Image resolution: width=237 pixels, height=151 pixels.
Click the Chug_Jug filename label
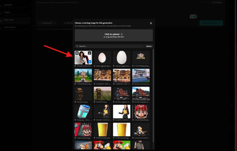pyautogui.click(x=84, y=120)
